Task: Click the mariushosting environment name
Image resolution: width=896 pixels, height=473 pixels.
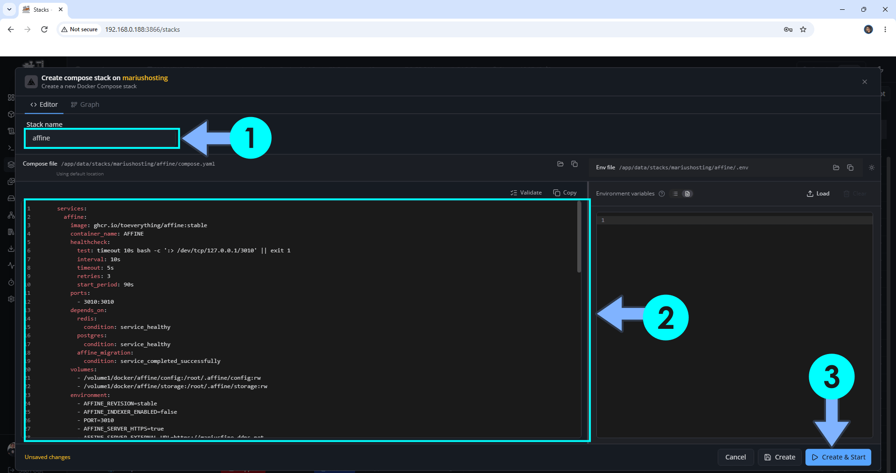Action: pos(145,78)
